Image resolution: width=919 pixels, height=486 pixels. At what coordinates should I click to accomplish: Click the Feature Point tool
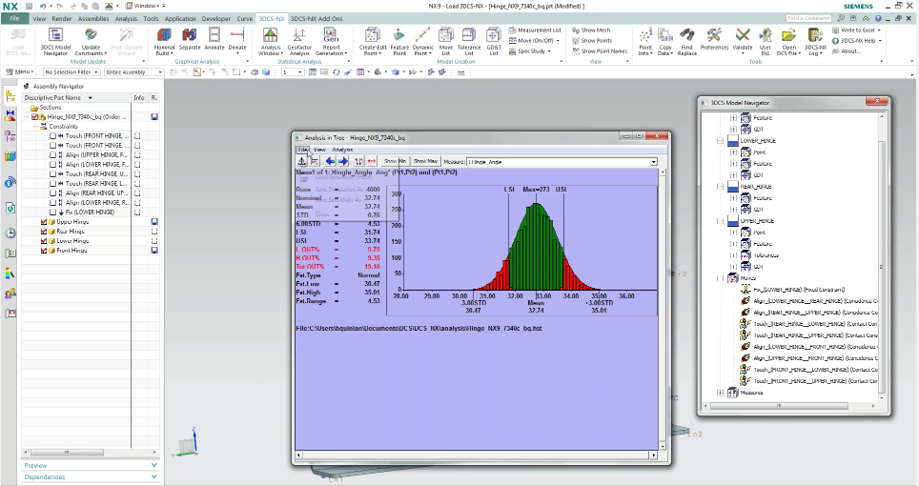[399, 42]
